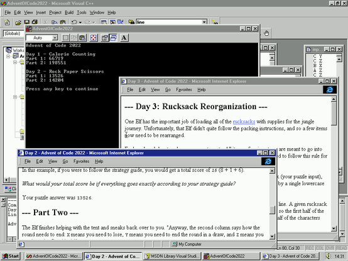Open the Project menu in Visual C++
348x261 pixels.
[x=55, y=13]
